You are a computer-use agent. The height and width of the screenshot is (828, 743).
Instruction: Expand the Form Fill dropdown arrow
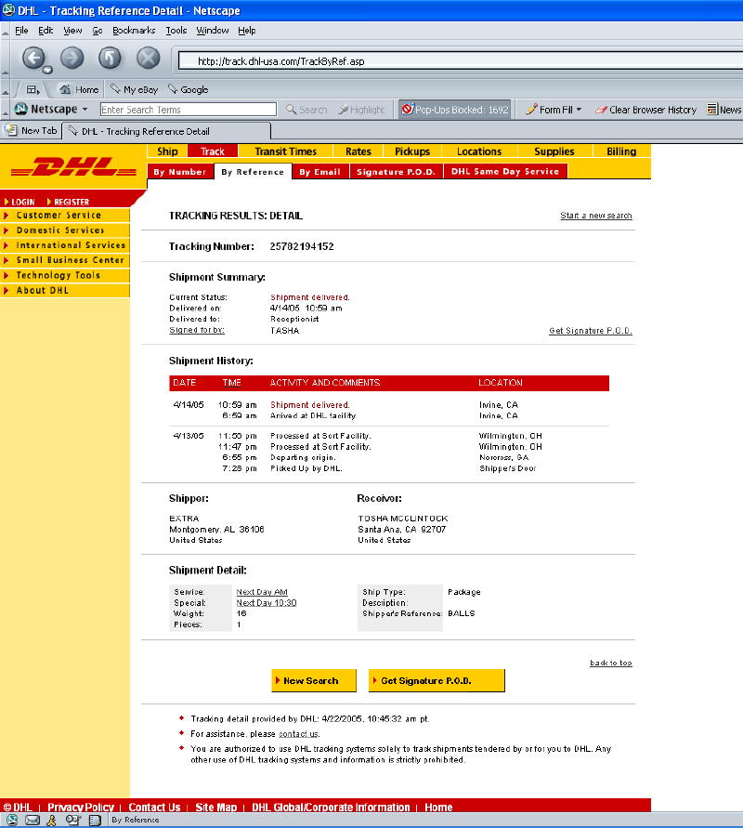coord(579,110)
